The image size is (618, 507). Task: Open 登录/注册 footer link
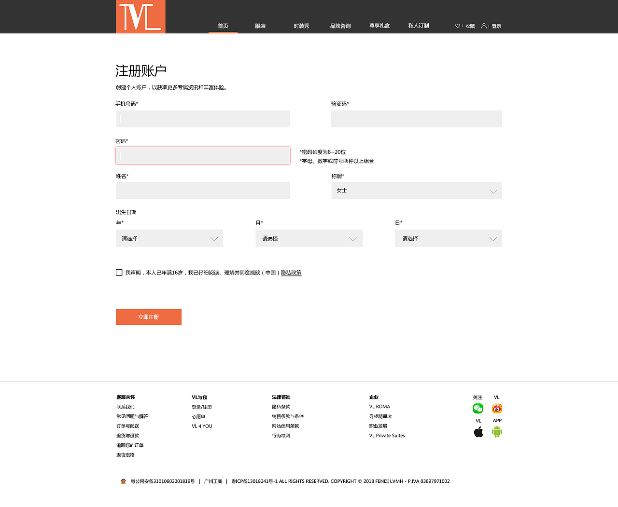tap(202, 407)
